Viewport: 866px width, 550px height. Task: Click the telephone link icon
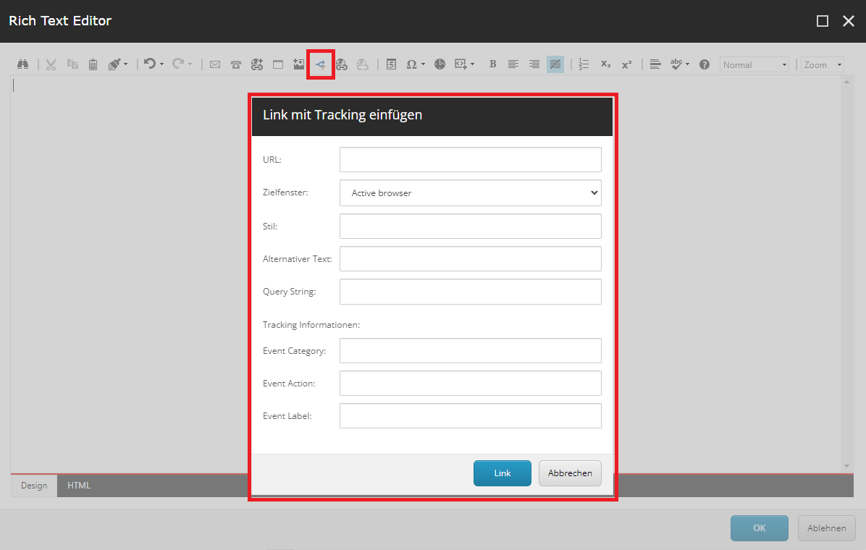(x=236, y=64)
